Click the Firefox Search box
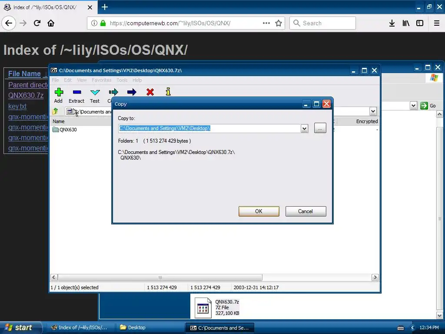This screenshot has height=334, width=445. tap(323, 23)
